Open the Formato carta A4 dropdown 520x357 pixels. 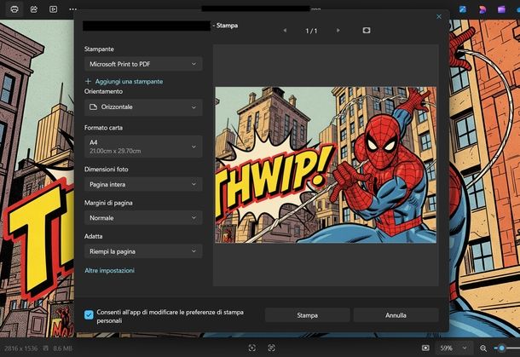point(143,147)
